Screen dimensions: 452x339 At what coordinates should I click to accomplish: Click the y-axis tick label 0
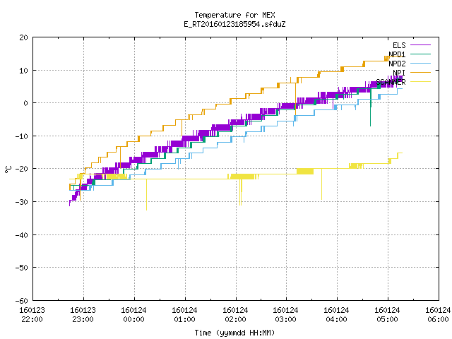tap(25, 103)
